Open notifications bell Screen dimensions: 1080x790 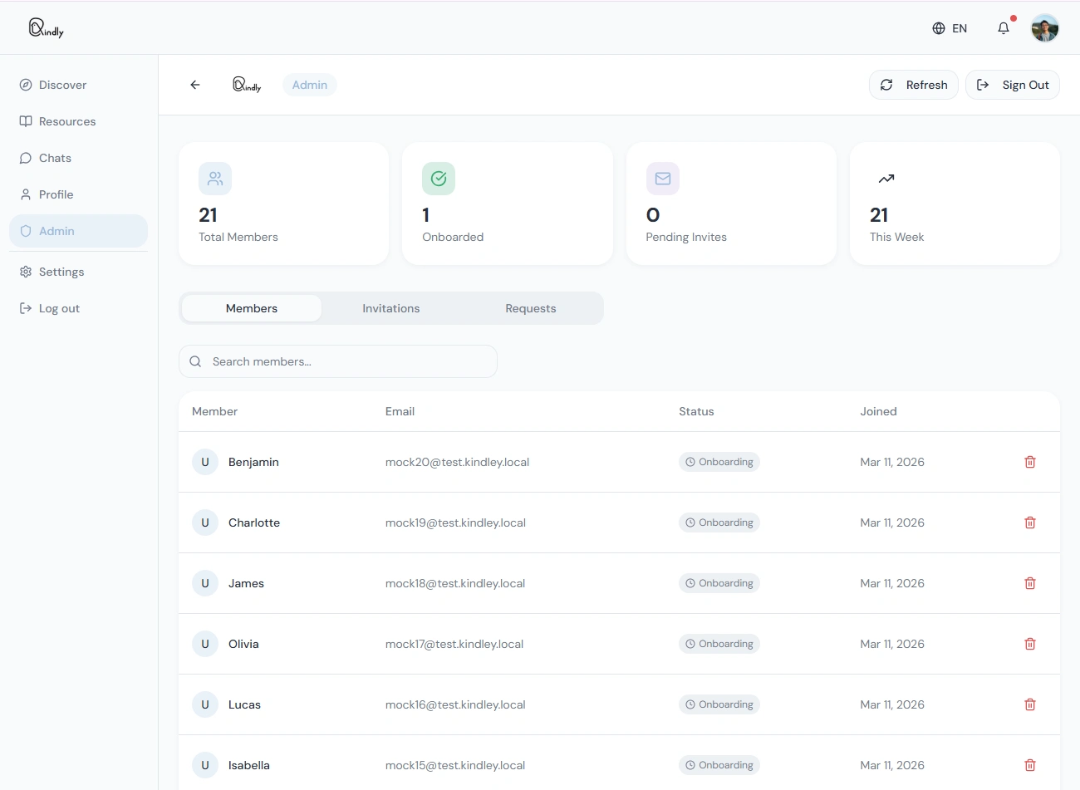(1004, 28)
